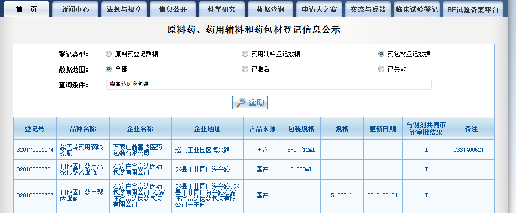Open 信息公开 navigation tab

[172, 10]
